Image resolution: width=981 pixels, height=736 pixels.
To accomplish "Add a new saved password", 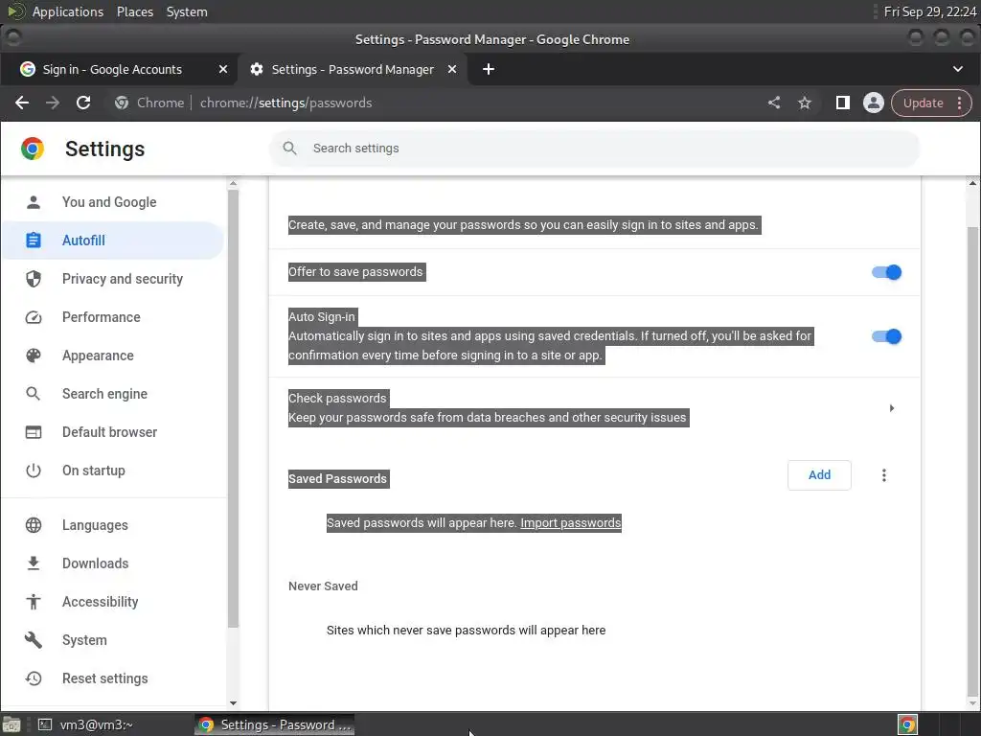I will (819, 475).
